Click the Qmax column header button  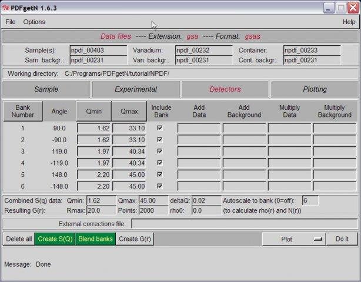[129, 111]
